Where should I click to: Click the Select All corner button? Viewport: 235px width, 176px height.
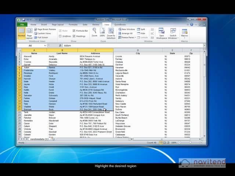[x=19, y=50]
